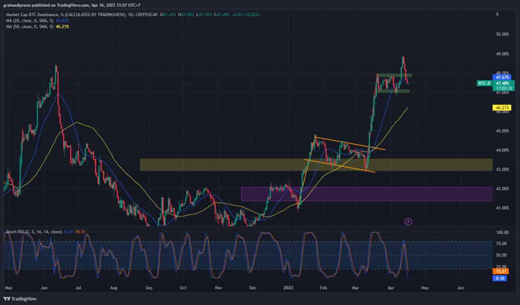
Task: Click the Oct label on the time axis
Action: pyautogui.click(x=183, y=288)
